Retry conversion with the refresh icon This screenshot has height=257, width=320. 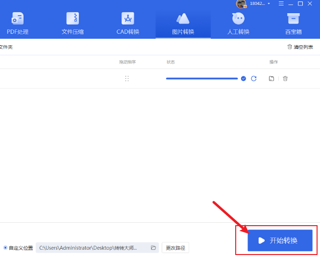click(254, 78)
